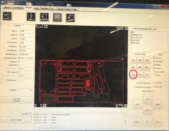Viewport: 169px width, 131px height.
Task: Switch to the Coordinates tab
Action: click(x=18, y=7)
